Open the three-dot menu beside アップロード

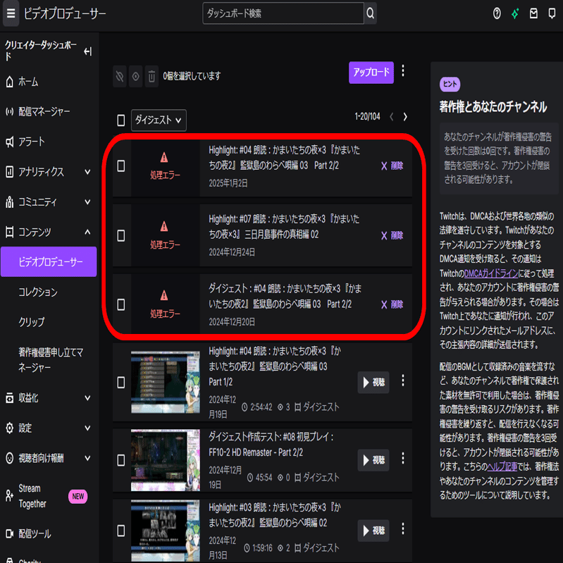click(x=403, y=70)
